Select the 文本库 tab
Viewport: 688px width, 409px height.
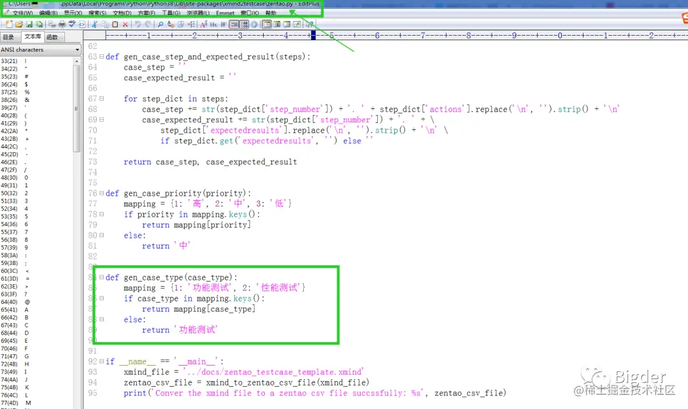(x=32, y=37)
